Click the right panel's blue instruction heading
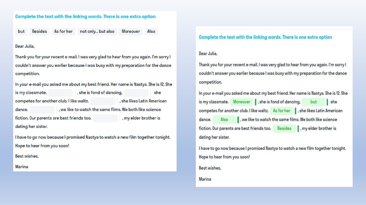 coord(265,37)
